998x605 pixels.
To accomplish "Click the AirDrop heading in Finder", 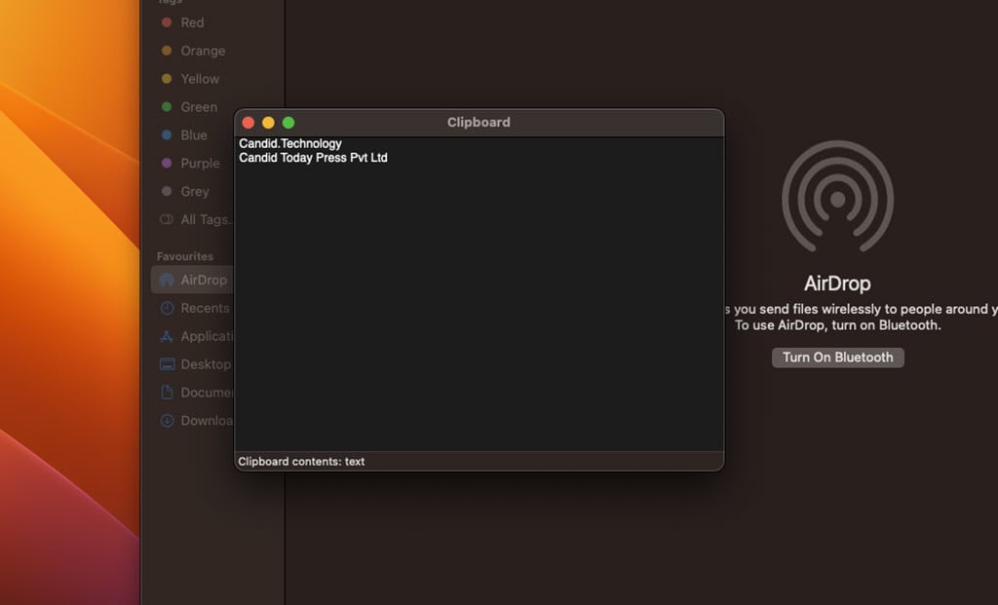I will click(x=837, y=284).
